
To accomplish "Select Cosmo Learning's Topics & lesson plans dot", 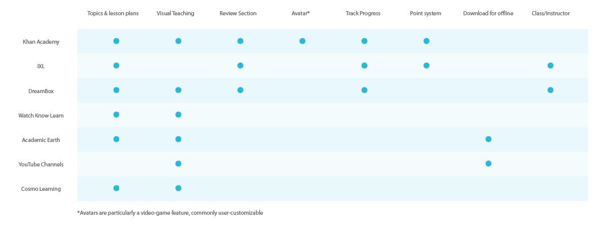I will (116, 188).
